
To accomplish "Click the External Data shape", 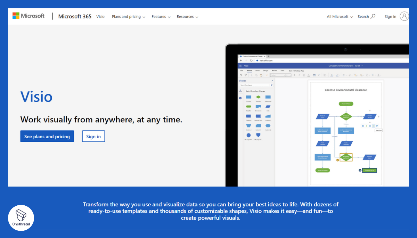I will (258, 116).
